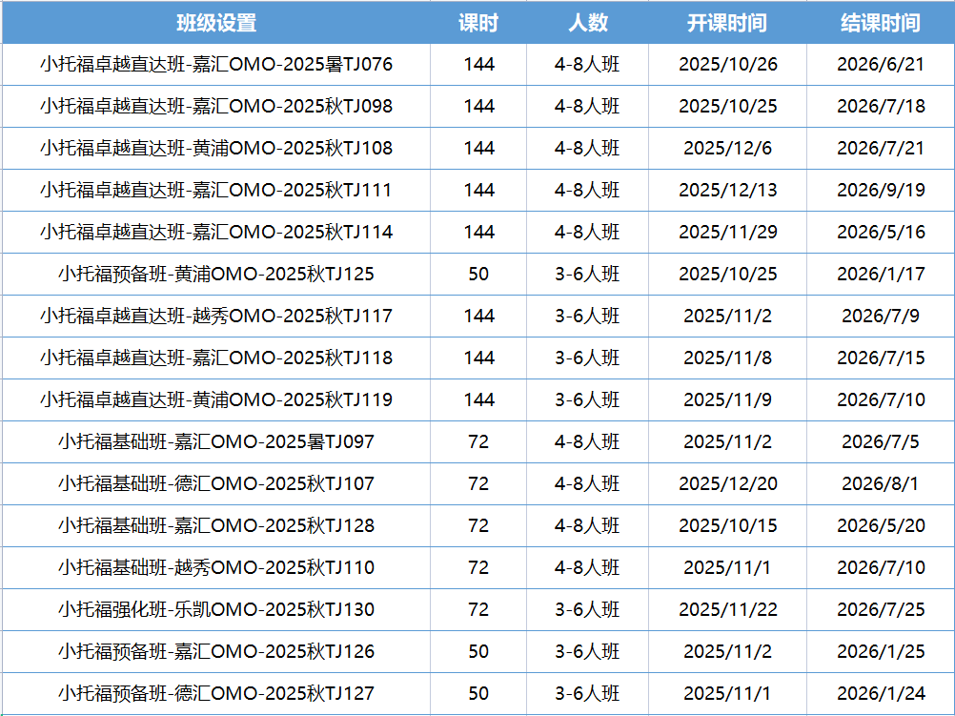Click the 德汇 基础班 TJ107 class cell
The image size is (955, 716).
coord(216,484)
